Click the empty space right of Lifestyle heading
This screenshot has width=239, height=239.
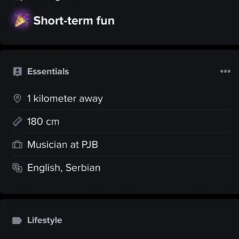[x=151, y=220]
